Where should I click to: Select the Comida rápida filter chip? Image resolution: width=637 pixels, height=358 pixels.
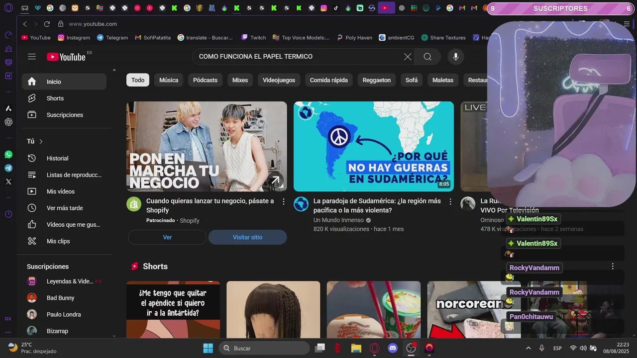click(x=329, y=80)
